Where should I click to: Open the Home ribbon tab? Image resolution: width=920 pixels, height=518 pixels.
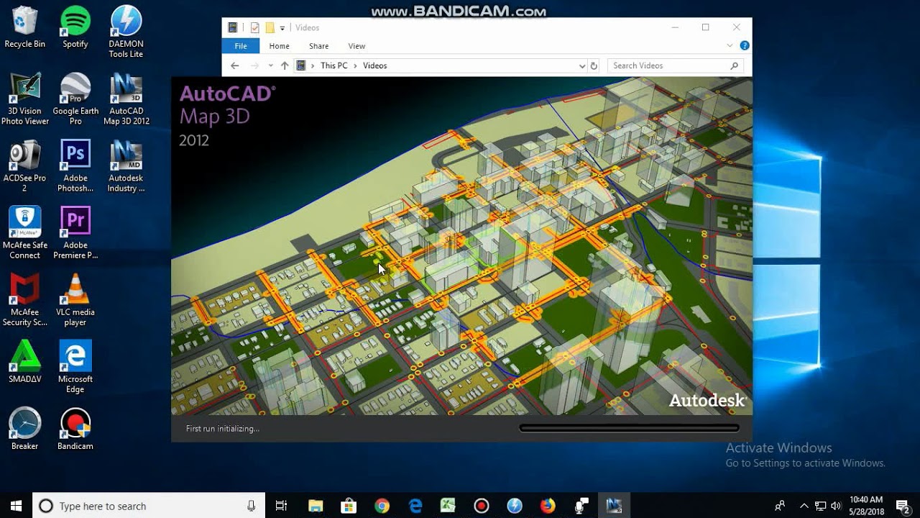tap(279, 46)
